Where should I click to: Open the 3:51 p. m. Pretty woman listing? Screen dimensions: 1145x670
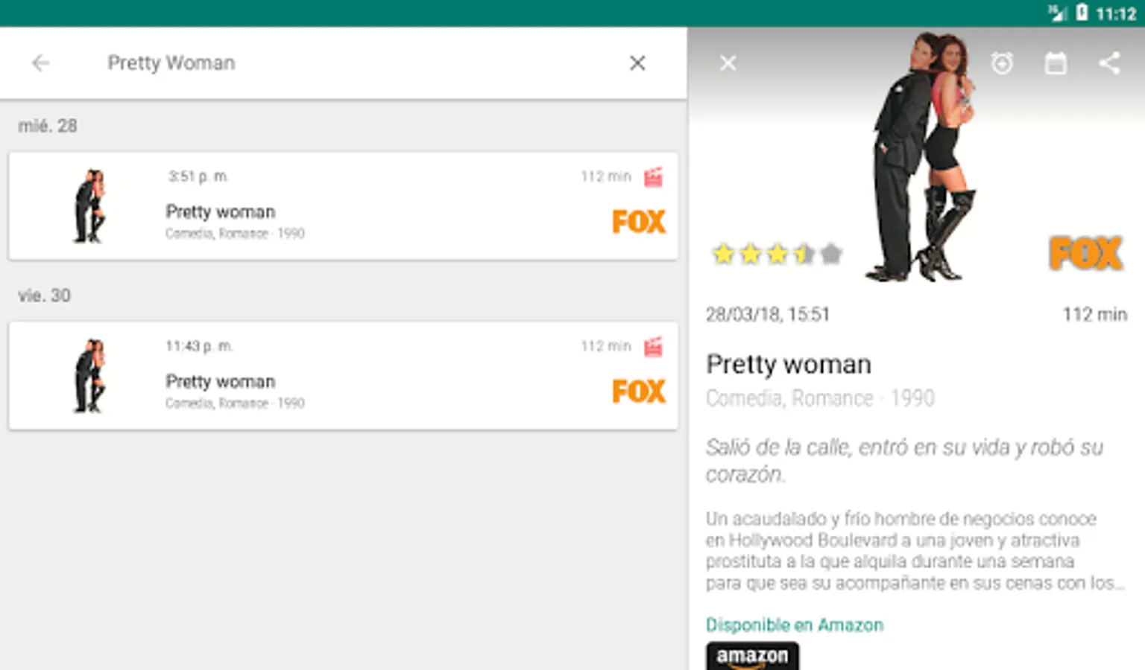pyautogui.click(x=344, y=206)
